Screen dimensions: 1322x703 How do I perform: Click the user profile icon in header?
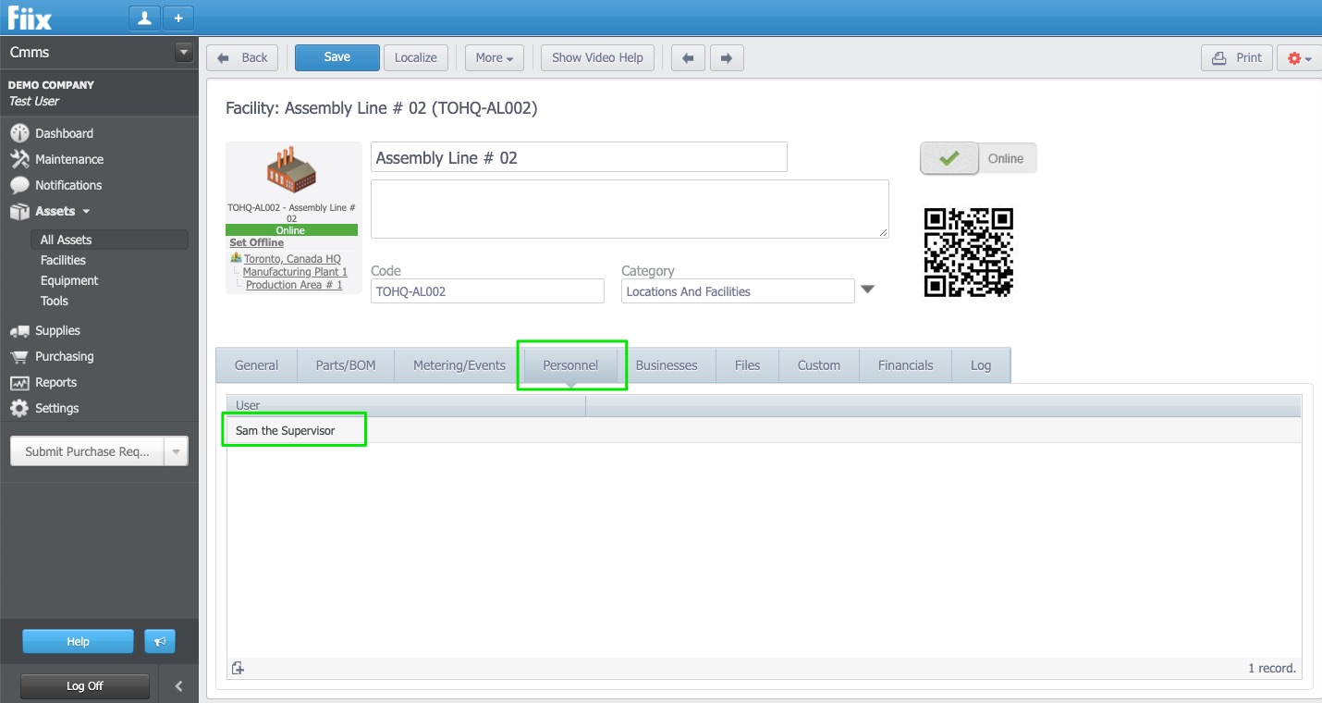point(144,18)
